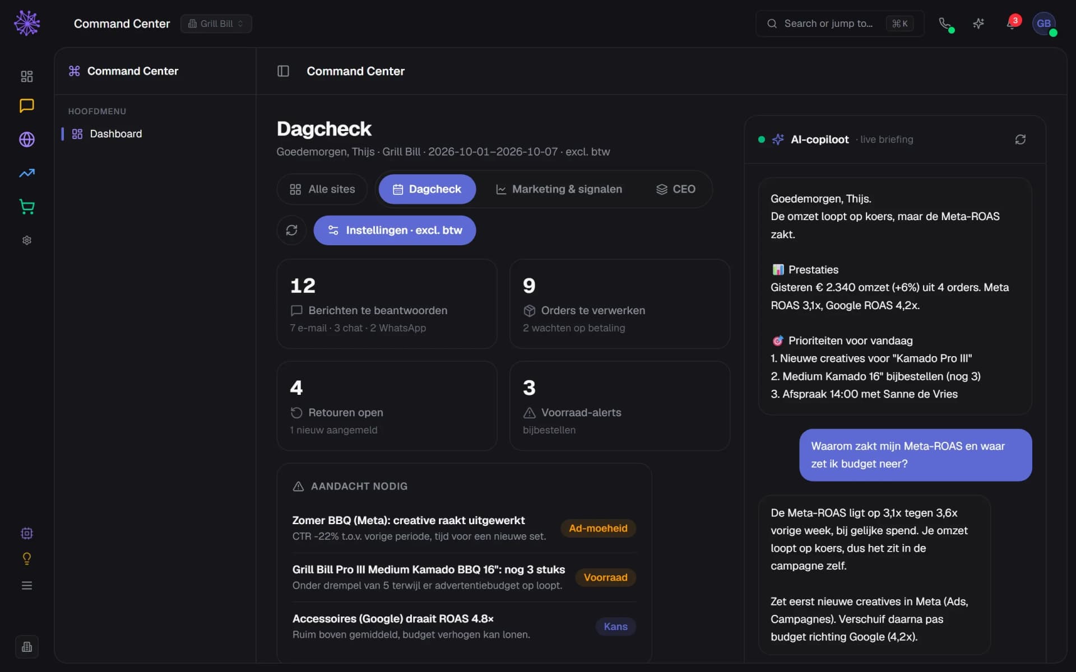Viewport: 1076px width, 672px height.
Task: Switch to the Marketing & signalen tab
Action: [559, 189]
